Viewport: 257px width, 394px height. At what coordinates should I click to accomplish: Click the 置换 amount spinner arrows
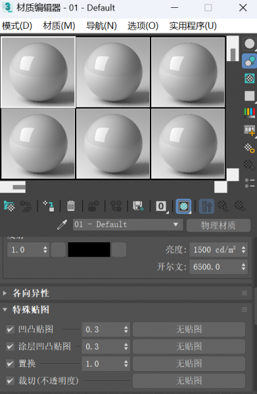pos(126,364)
